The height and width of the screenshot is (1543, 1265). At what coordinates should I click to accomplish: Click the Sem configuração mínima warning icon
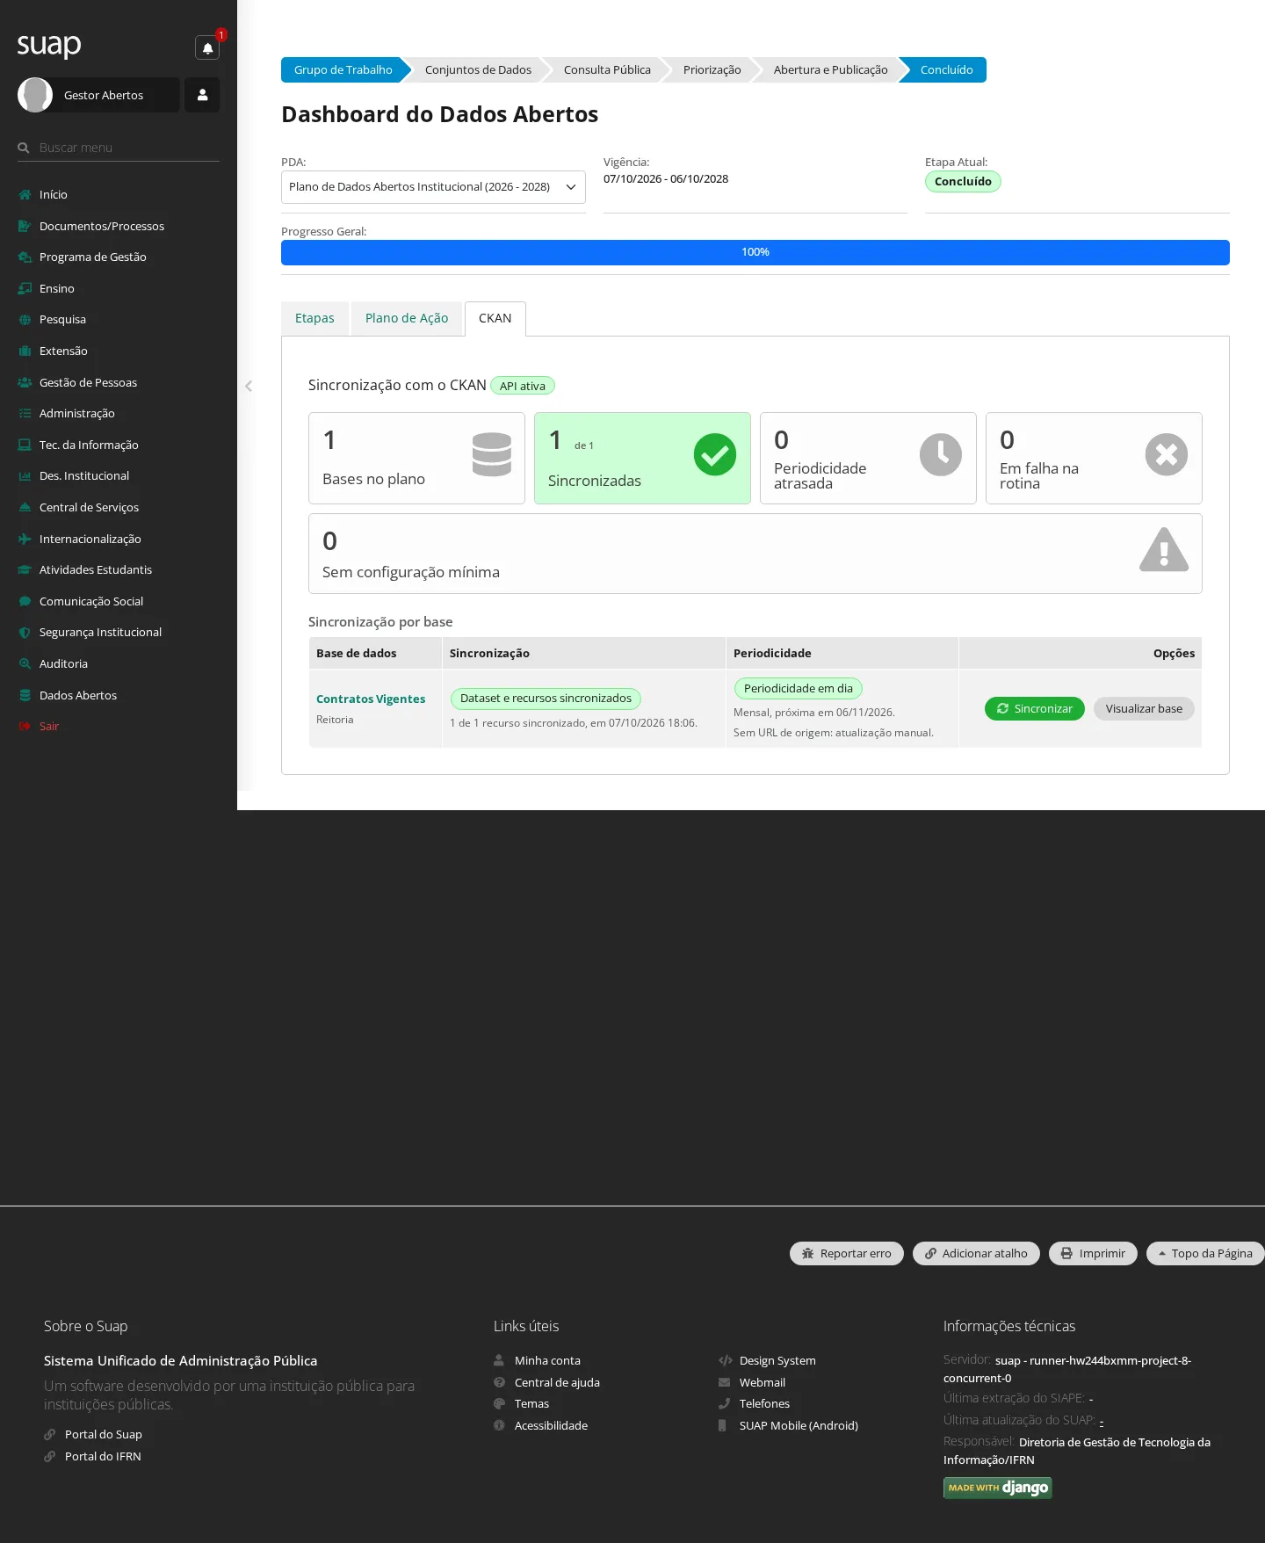click(1164, 550)
